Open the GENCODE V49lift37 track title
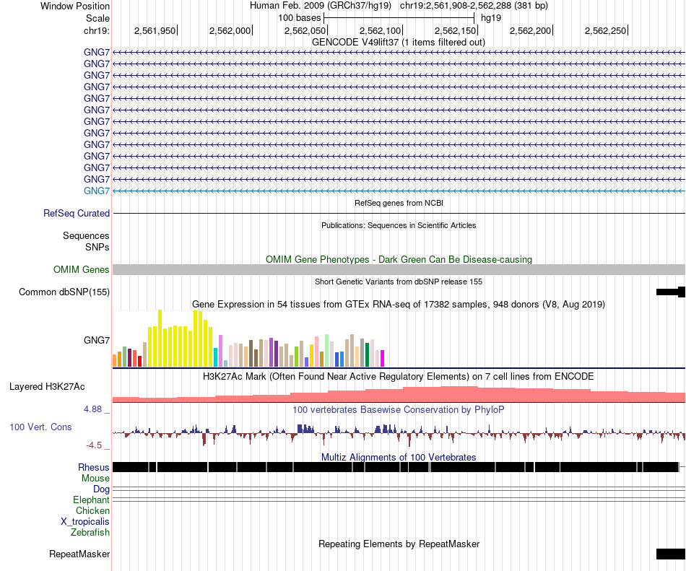 click(x=398, y=43)
